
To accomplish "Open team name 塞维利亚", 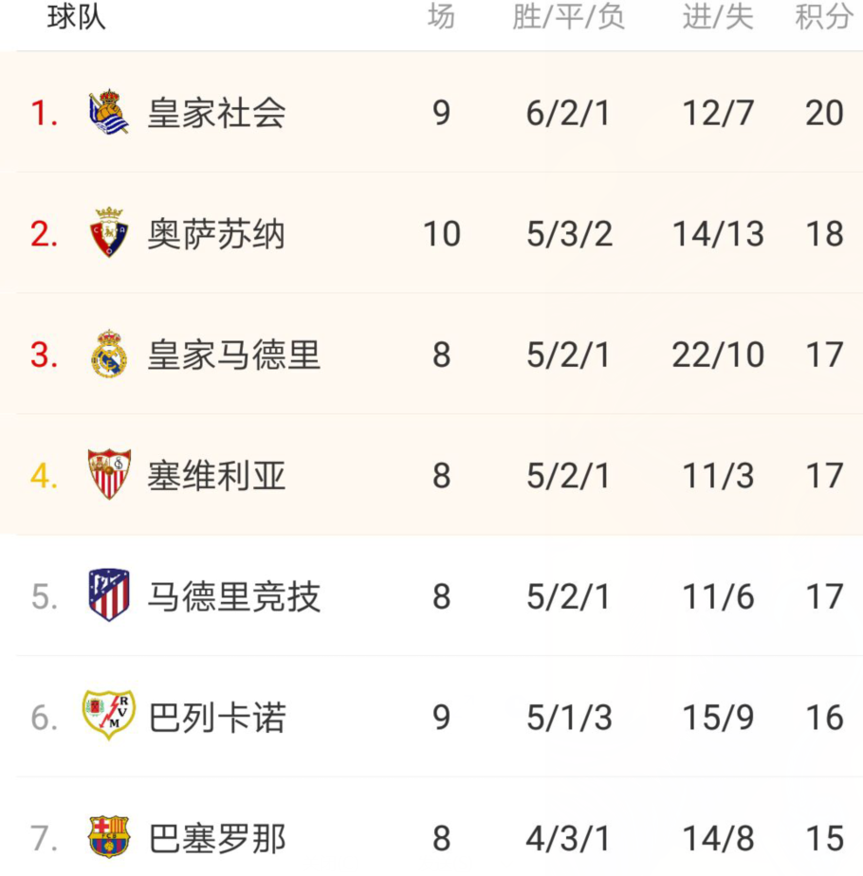I will click(216, 476).
